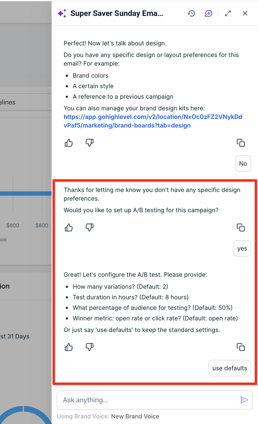The height and width of the screenshot is (424, 258).
Task: Open chat history clock icon
Action: [x=192, y=13]
